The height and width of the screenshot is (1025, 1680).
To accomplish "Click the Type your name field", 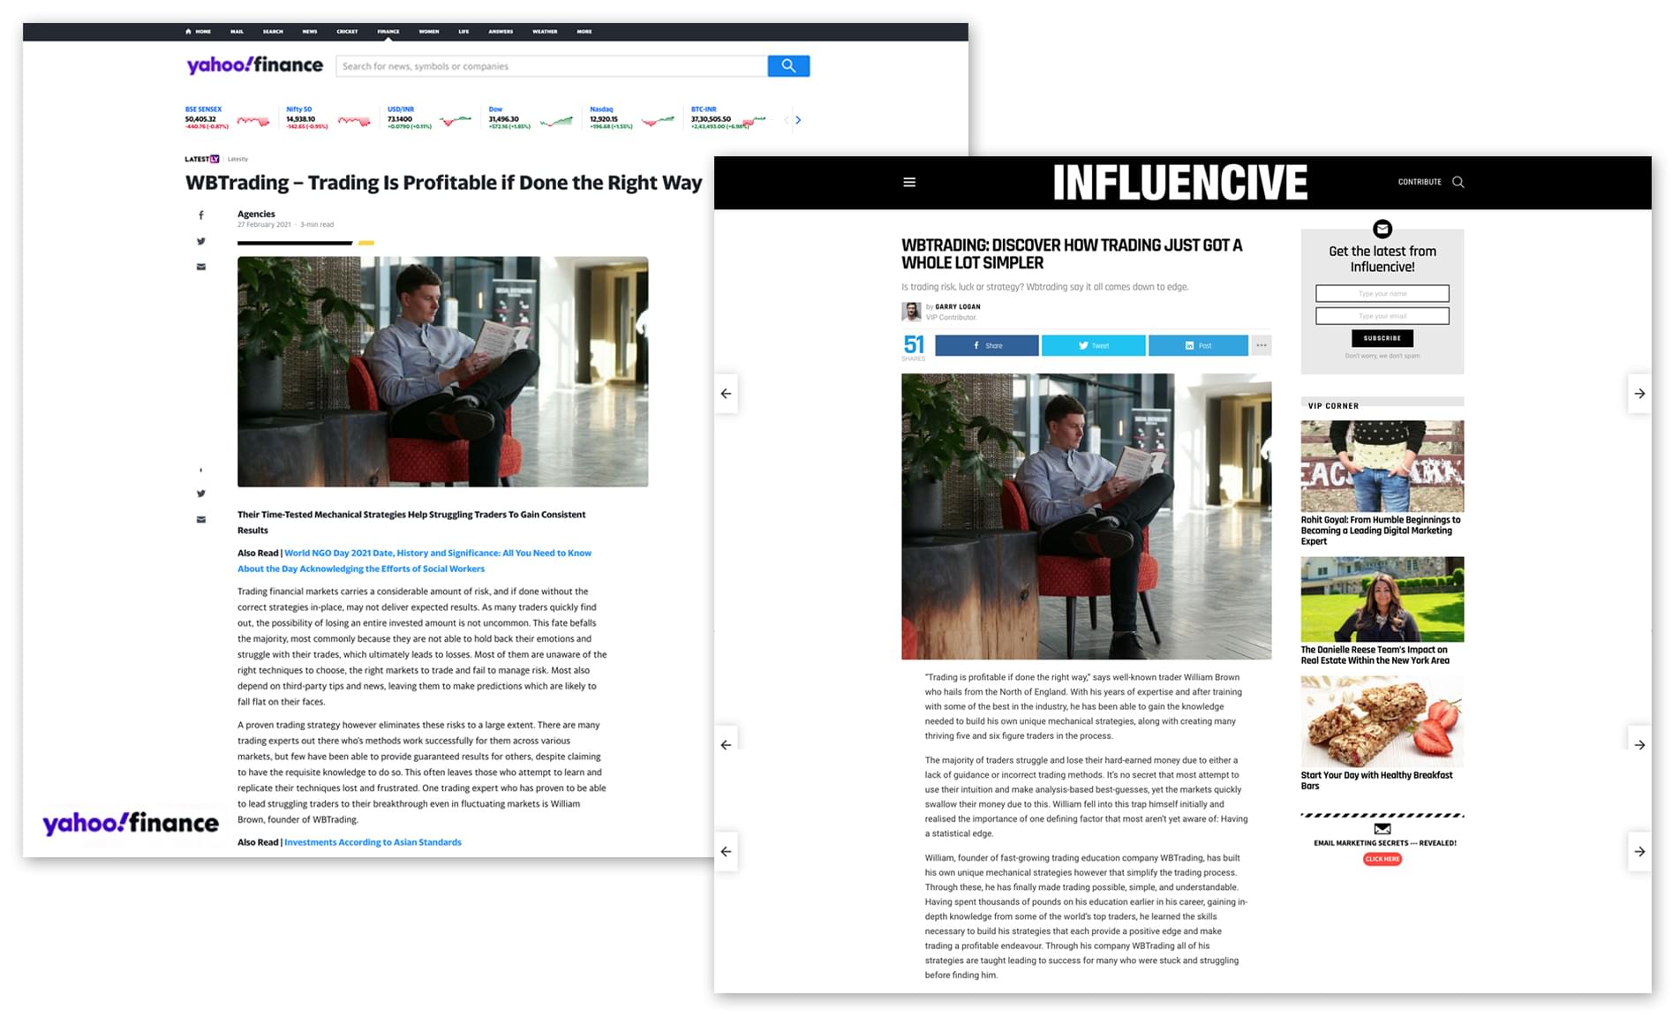I will 1382,294.
